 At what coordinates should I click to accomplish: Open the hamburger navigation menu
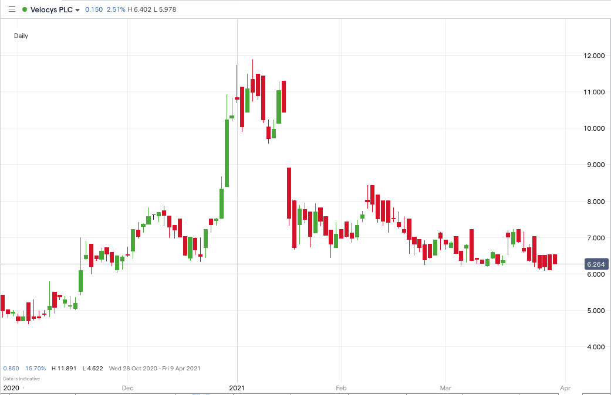tap(11, 9)
